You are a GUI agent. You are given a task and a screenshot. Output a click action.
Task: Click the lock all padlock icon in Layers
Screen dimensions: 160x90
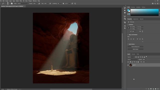(138, 62)
